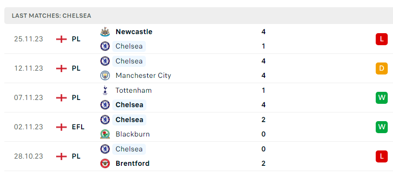393x174 pixels.
Task: Click green W badge for Blackburn match
Action: (x=381, y=127)
